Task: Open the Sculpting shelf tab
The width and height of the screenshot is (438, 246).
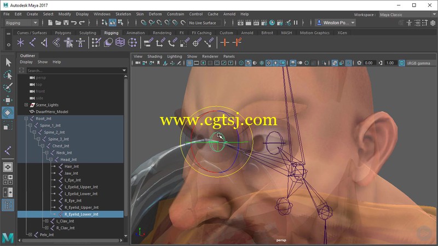Action: coord(88,33)
